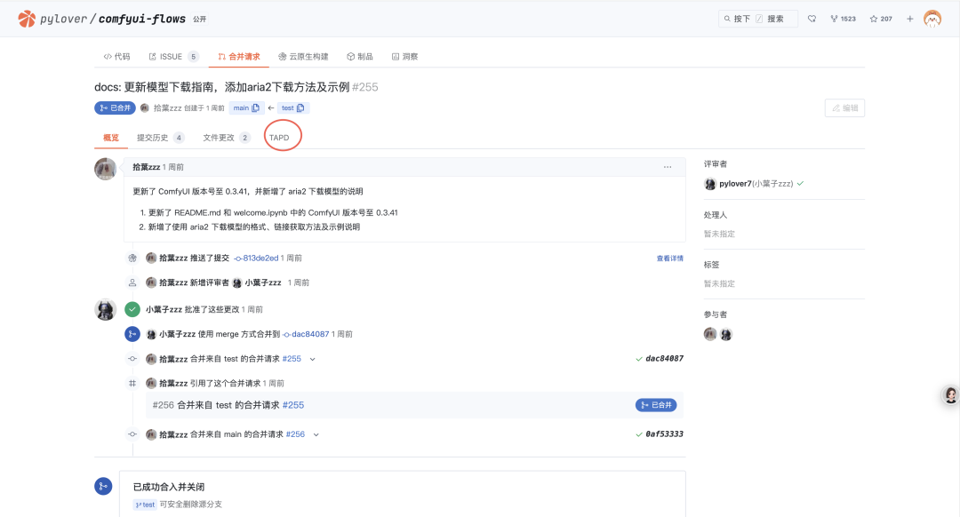Click the push event icon in timeline
This screenshot has height=517, width=960.
pos(132,258)
